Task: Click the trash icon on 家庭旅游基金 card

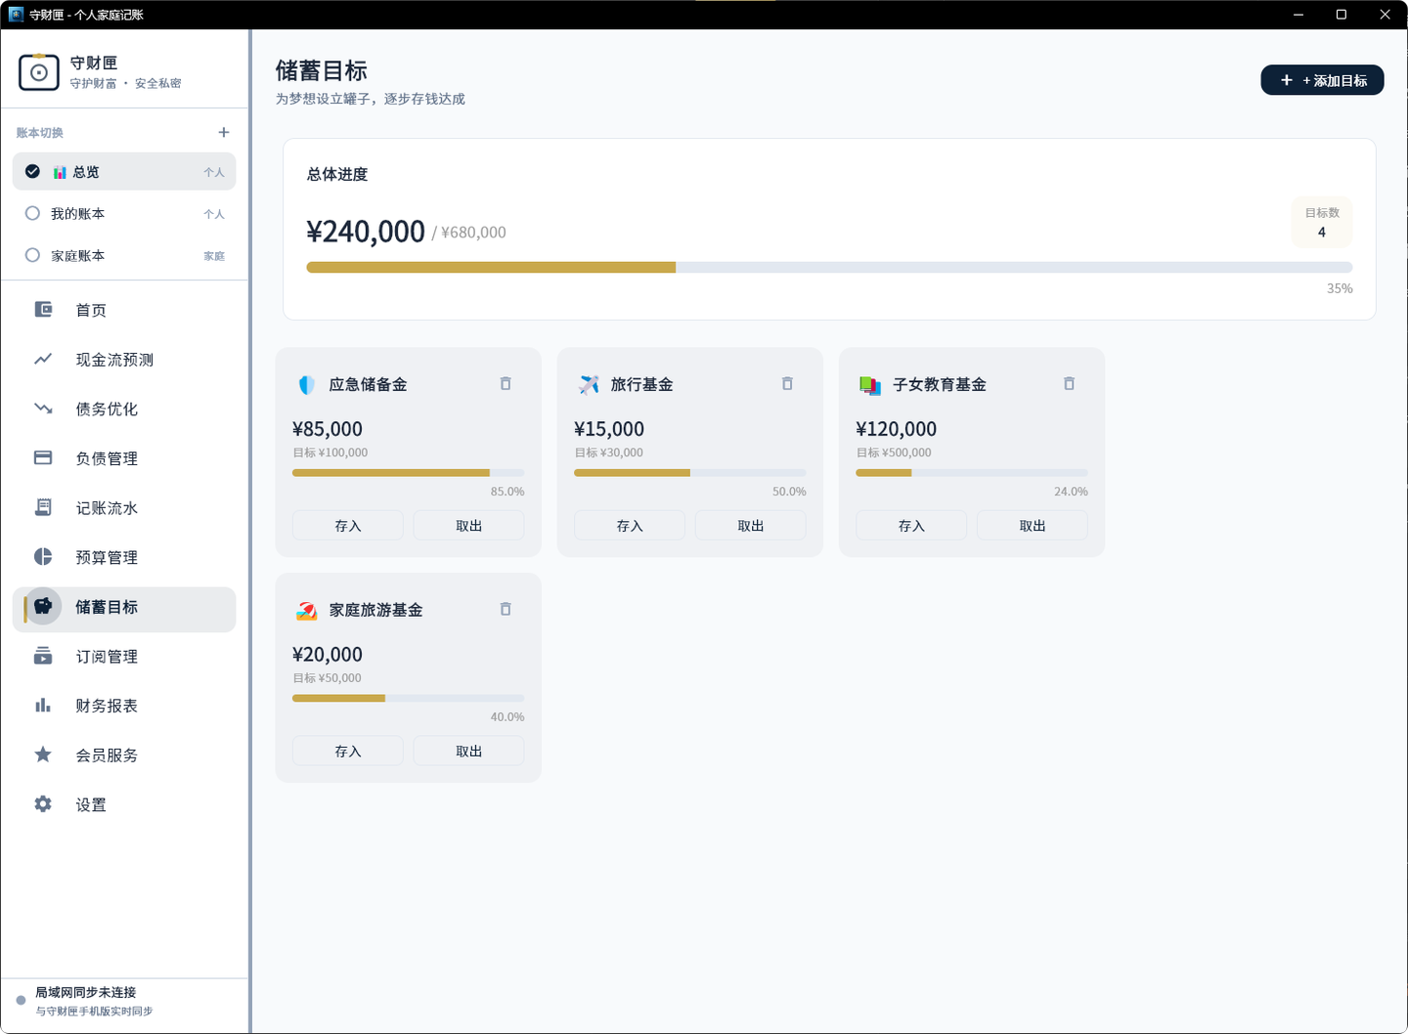Action: 506,609
